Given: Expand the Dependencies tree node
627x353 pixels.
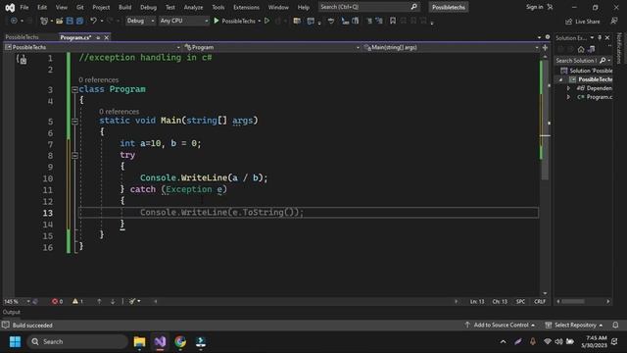Looking at the screenshot, I should coord(568,88).
